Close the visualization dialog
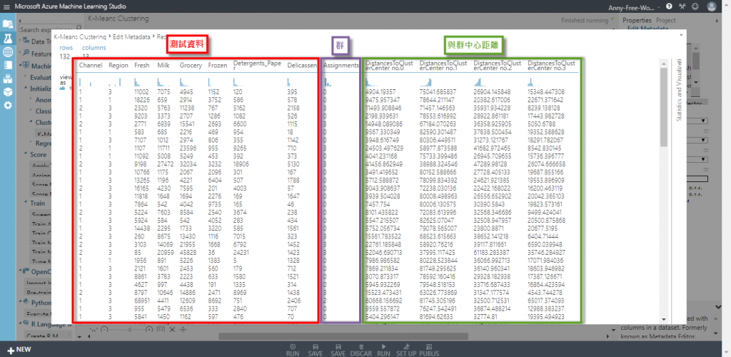 tap(680, 34)
